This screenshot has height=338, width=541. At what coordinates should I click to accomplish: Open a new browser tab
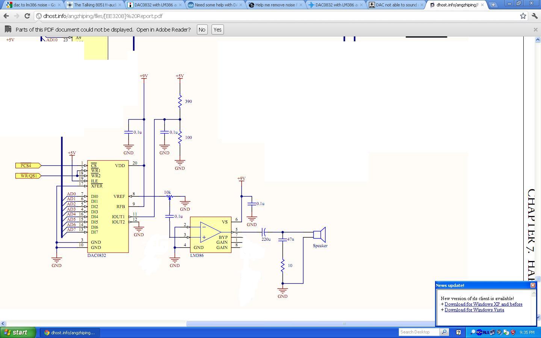493,5
